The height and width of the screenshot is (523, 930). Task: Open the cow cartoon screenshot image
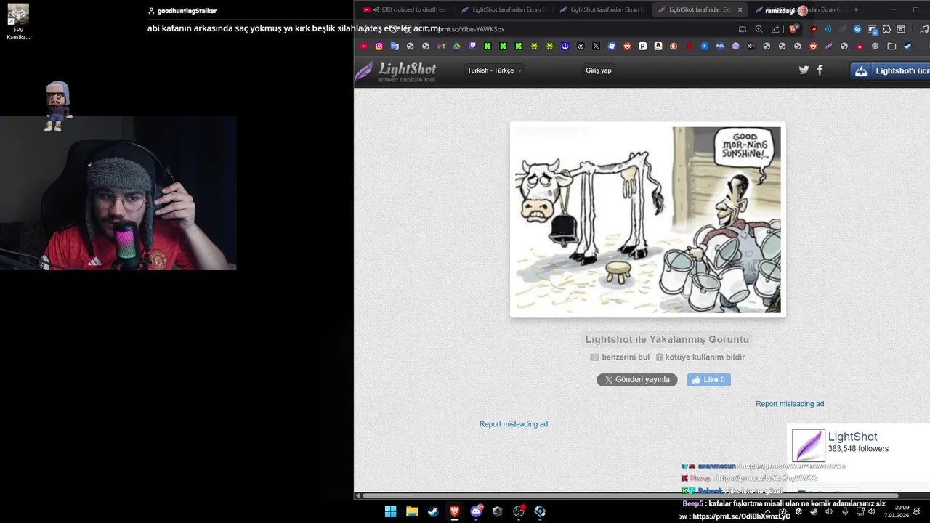pyautogui.click(x=647, y=219)
